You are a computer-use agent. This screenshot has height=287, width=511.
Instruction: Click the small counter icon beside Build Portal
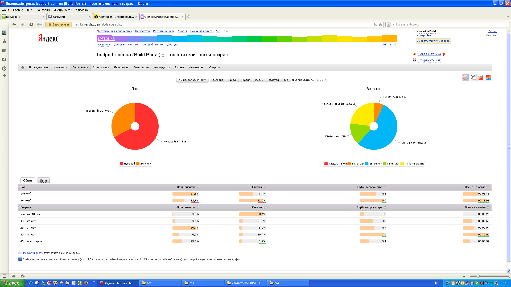(x=163, y=56)
